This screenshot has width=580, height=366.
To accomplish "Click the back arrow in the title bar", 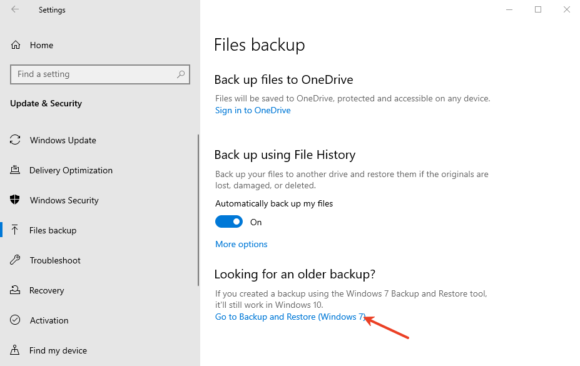I will [x=14, y=9].
